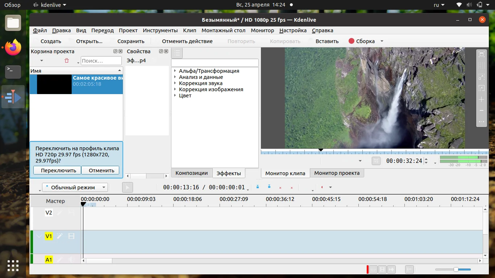Toggle the monitor overlay grid icon
The image size is (495, 278).
481,66
